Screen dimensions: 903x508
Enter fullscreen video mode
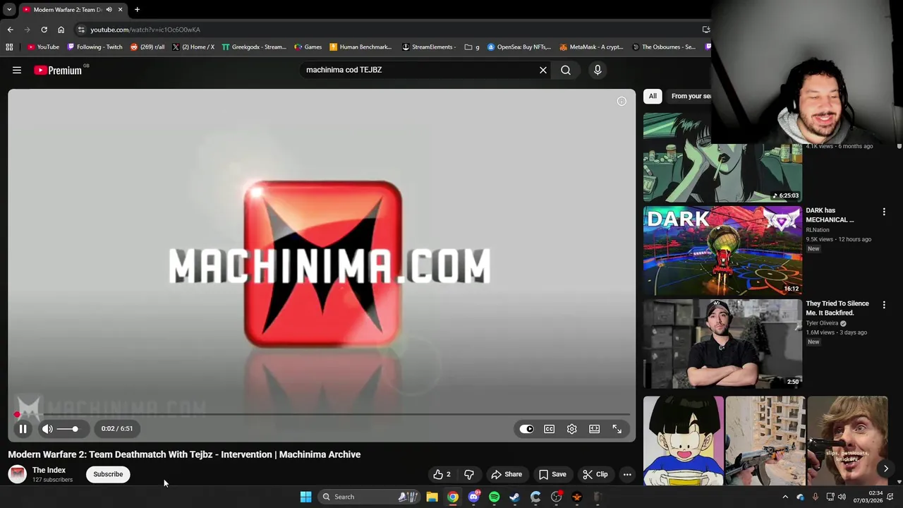pyautogui.click(x=617, y=428)
